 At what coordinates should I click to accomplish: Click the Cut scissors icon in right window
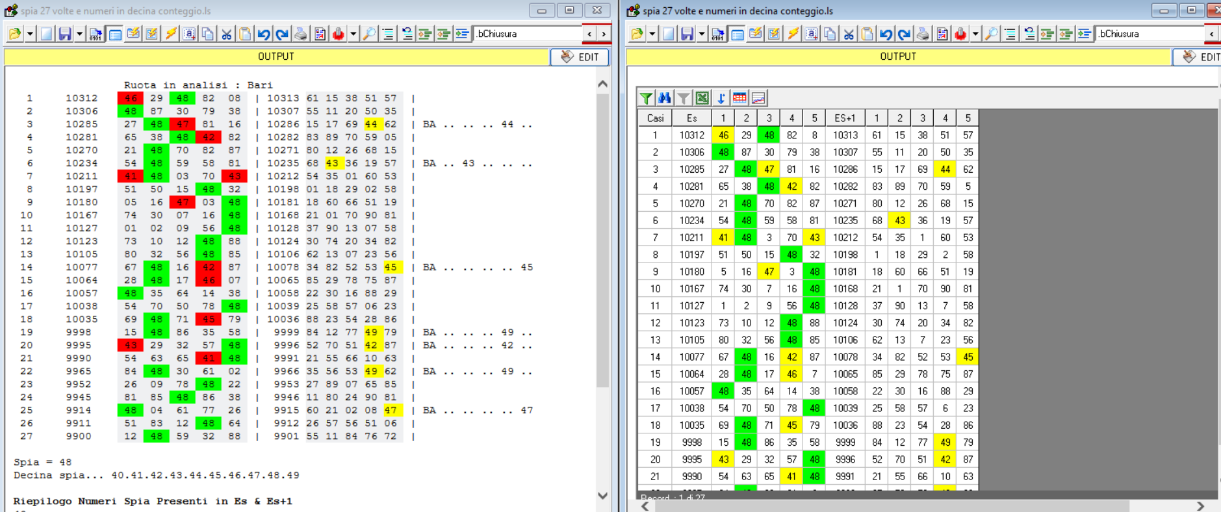(849, 34)
